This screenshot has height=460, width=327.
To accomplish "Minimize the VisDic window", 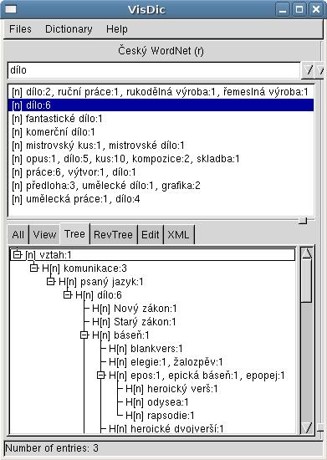I will click(x=283, y=10).
